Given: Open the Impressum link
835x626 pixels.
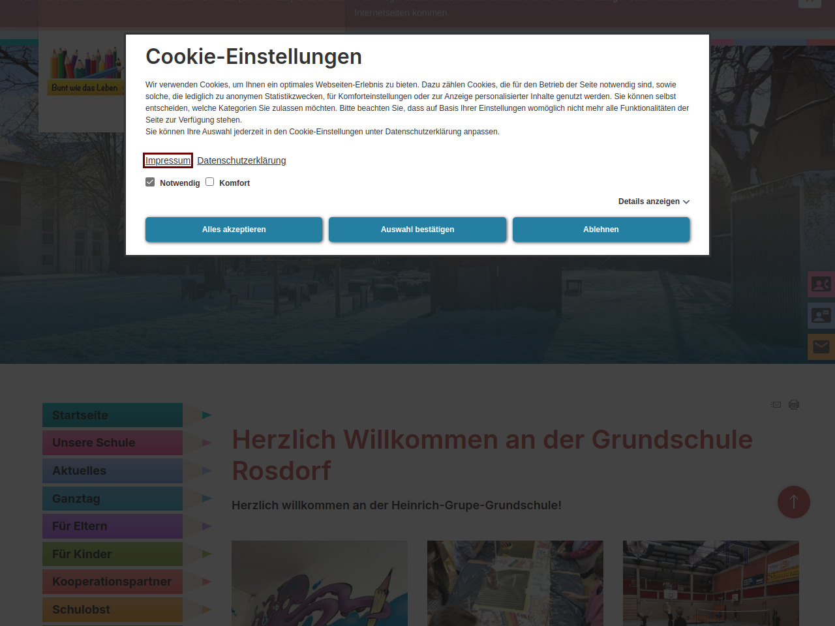Looking at the screenshot, I should (x=168, y=160).
